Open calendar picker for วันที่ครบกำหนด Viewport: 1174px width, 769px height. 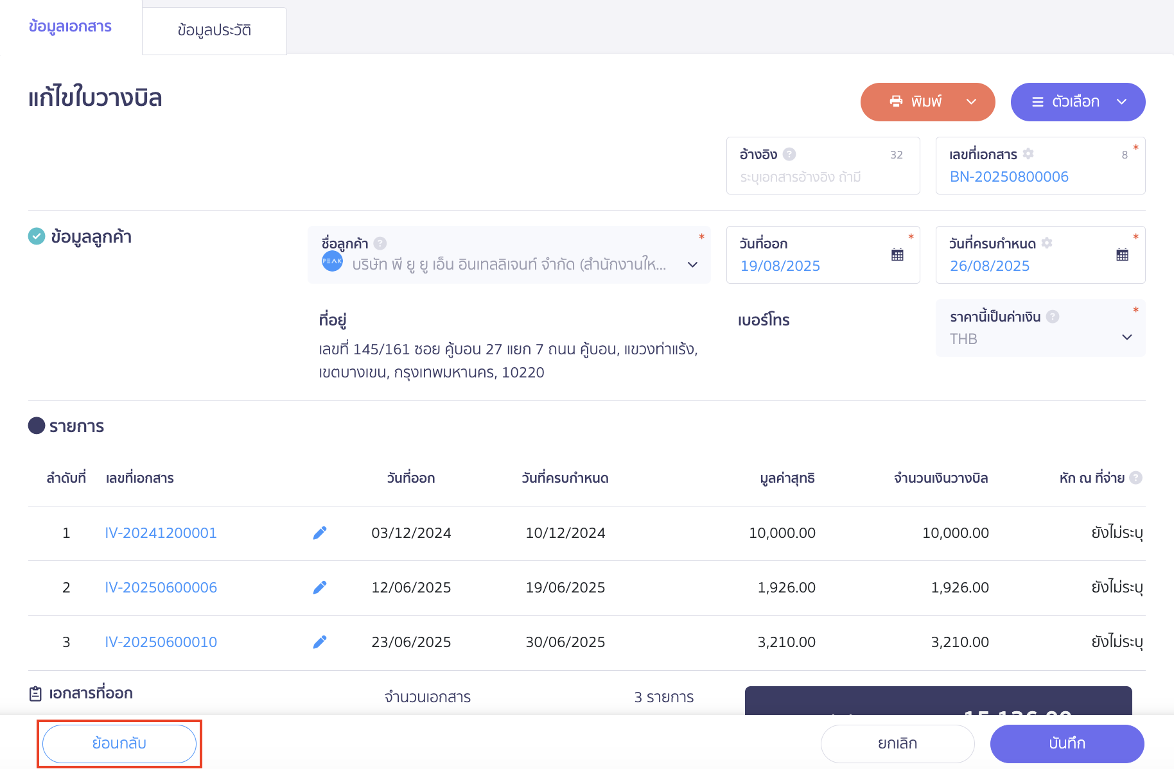[x=1122, y=255]
